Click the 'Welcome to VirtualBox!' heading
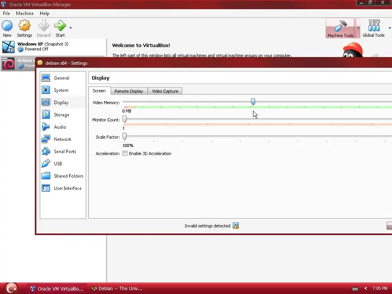 (x=141, y=45)
